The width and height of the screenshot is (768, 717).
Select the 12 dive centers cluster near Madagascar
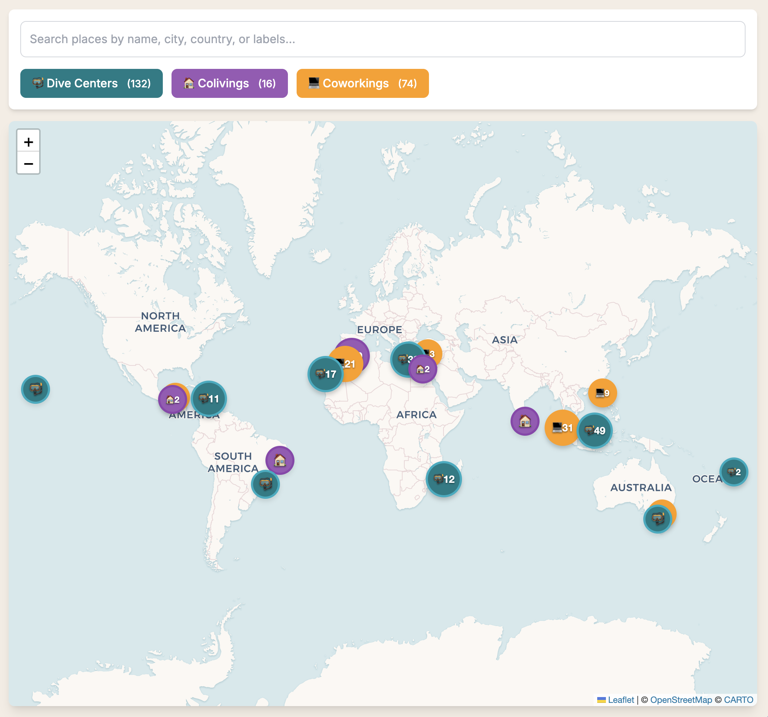point(443,478)
